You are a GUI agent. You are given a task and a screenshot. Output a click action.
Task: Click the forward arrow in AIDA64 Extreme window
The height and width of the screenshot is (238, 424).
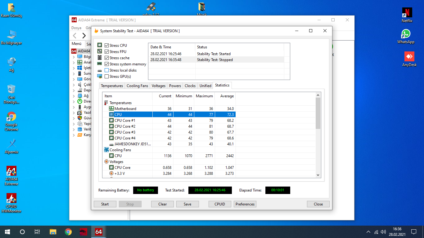pos(84,36)
